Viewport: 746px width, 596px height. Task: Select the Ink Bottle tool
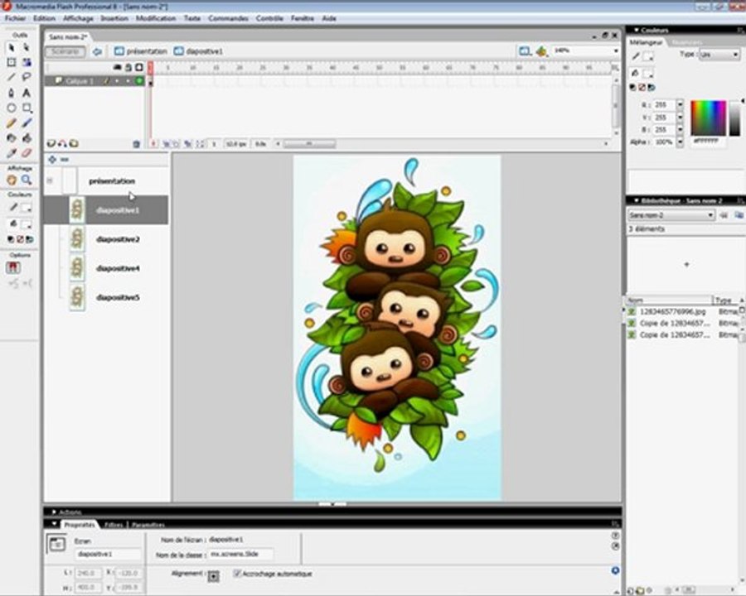[x=12, y=138]
